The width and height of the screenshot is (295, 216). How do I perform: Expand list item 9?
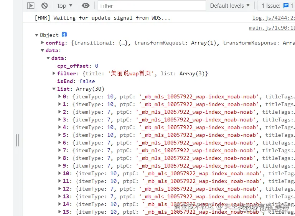click(59, 166)
